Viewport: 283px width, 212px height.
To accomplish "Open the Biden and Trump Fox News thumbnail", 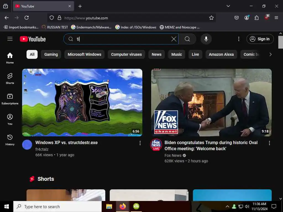I will click(x=211, y=102).
